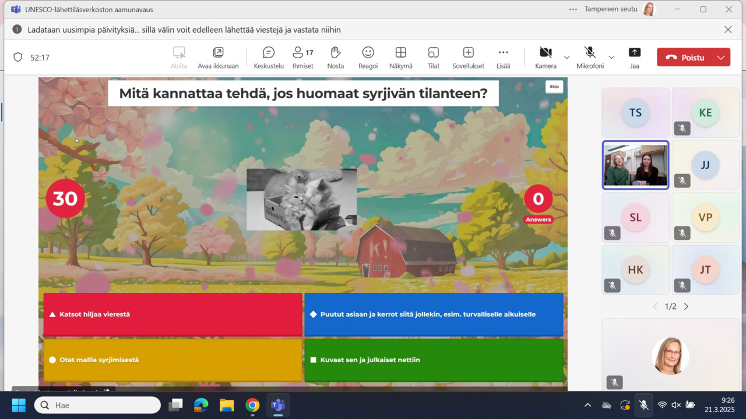Click the 0 Answers counter
746x419 pixels.
point(538,204)
